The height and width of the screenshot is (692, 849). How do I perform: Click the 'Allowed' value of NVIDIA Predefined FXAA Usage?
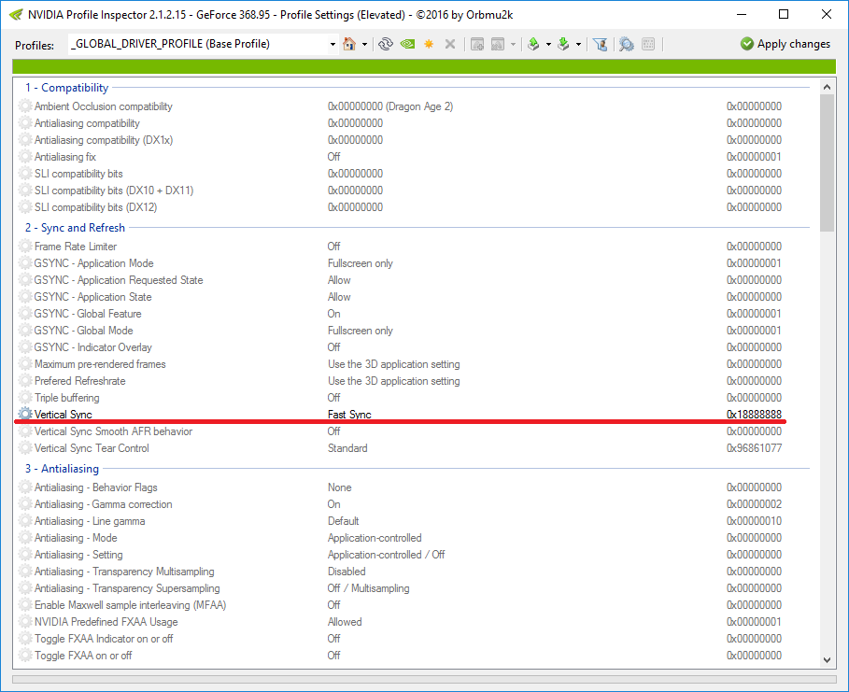click(x=345, y=622)
